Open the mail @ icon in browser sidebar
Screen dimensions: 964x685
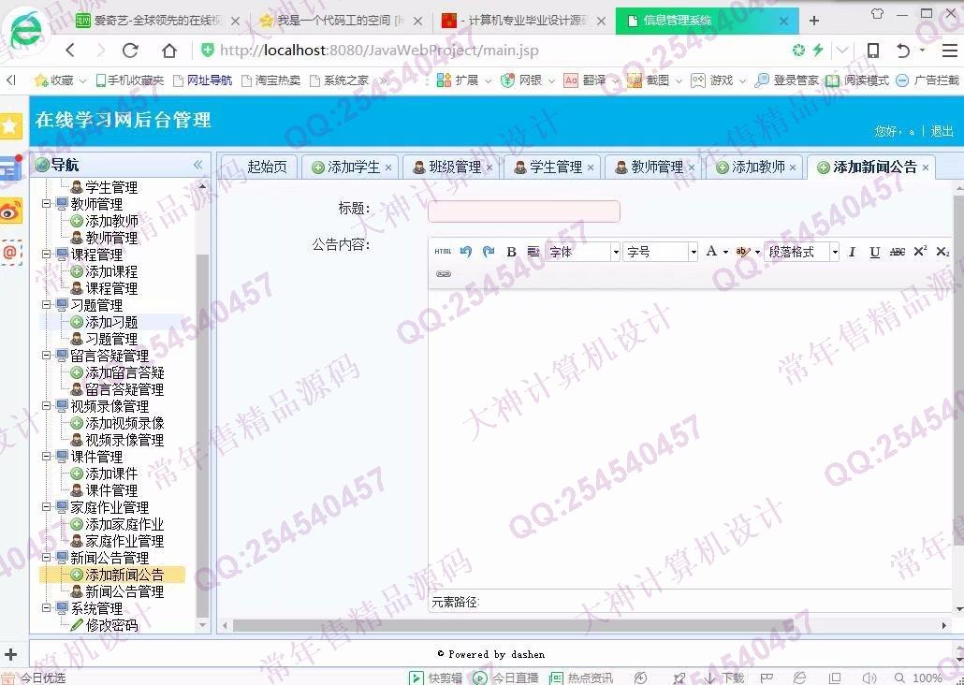point(10,253)
